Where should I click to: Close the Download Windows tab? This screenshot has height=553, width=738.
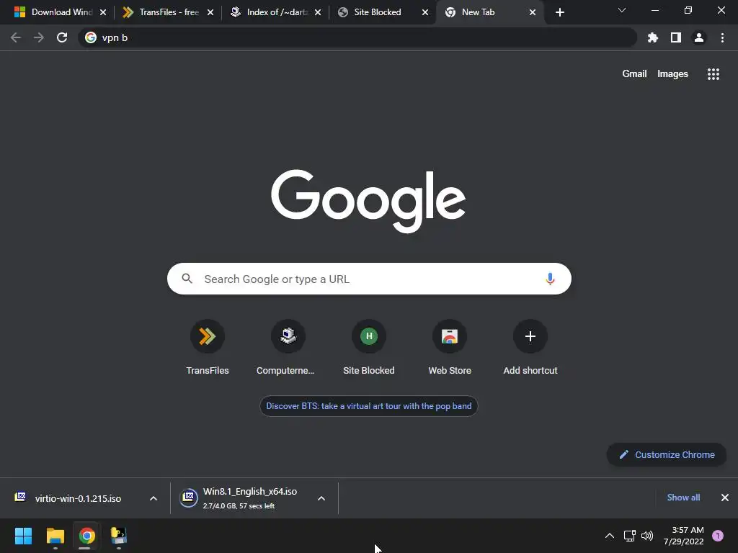click(103, 12)
